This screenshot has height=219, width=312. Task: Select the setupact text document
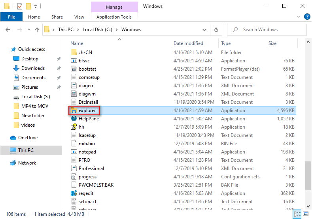point(87,202)
